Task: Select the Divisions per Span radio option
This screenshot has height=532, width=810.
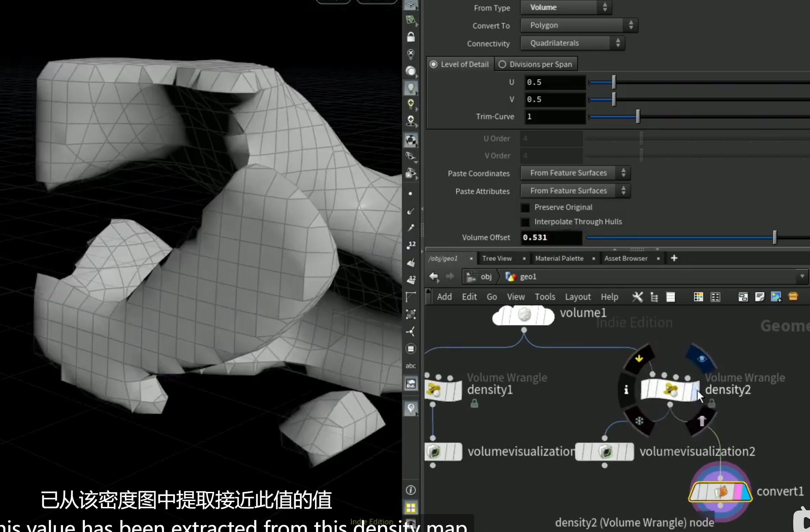Action: pos(502,64)
